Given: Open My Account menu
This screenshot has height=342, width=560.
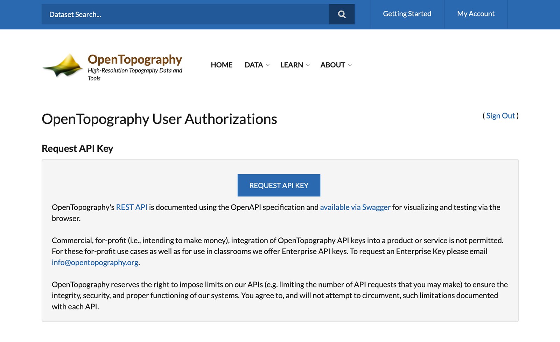Looking at the screenshot, I should (x=476, y=14).
